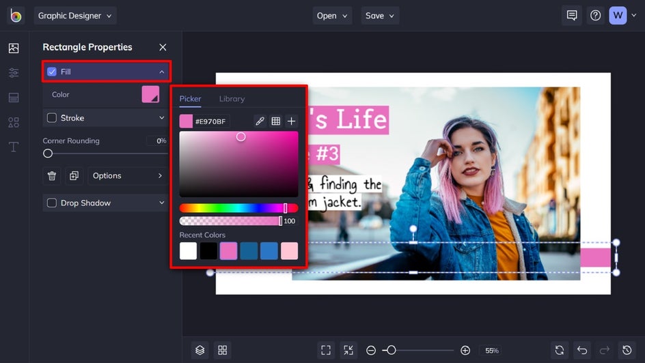Open the feedback chat icon
Image resolution: width=645 pixels, height=363 pixels.
coord(572,16)
